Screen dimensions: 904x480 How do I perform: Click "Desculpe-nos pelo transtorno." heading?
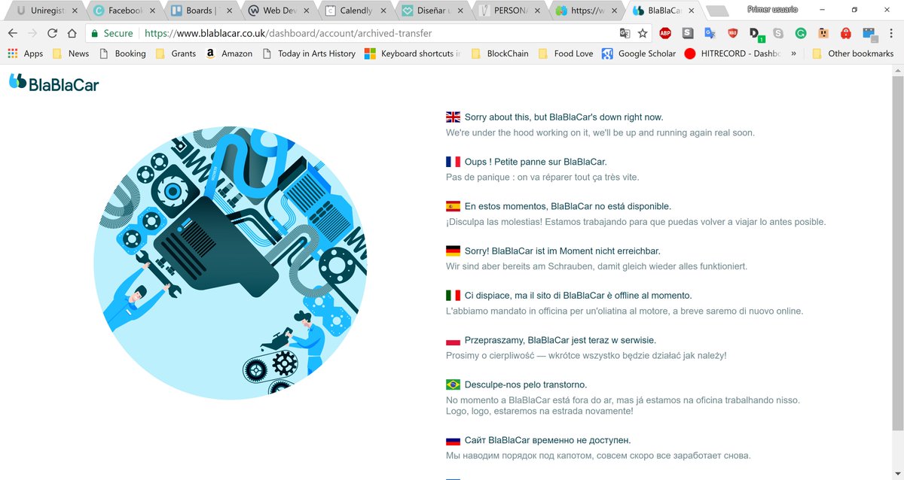coord(526,384)
